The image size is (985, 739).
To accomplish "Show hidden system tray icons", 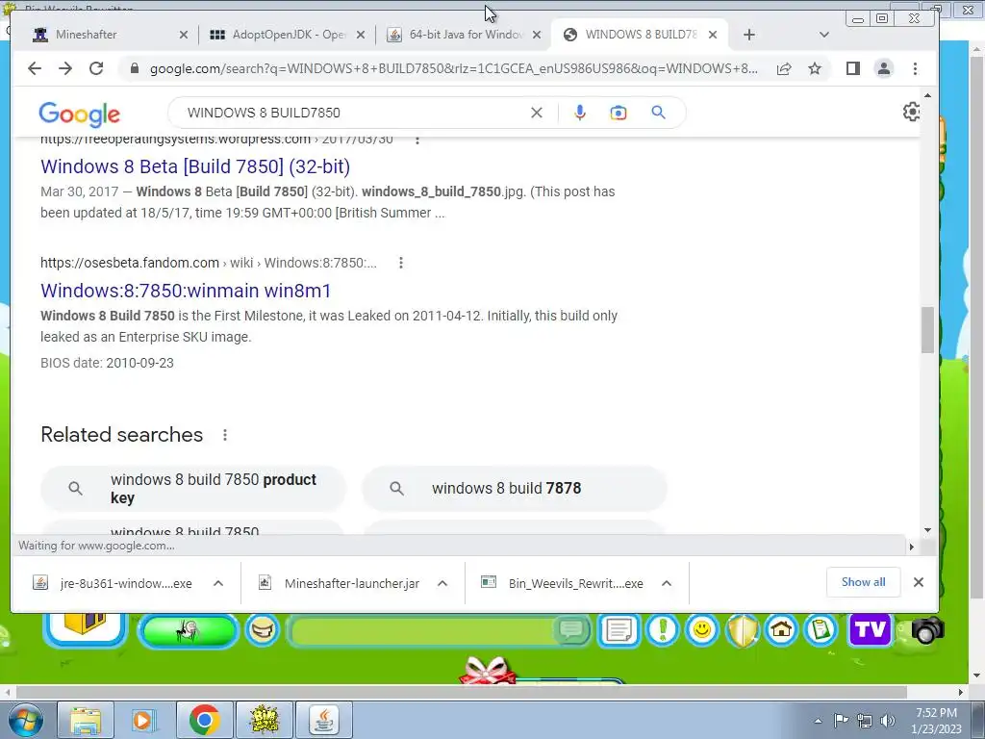I will point(818,722).
